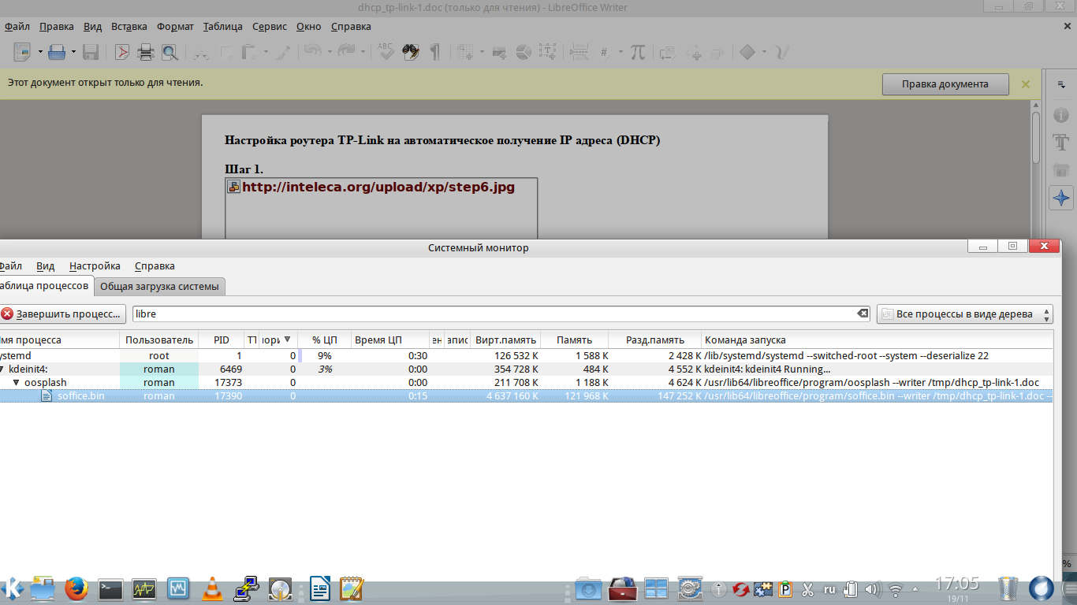Open the dropdown arrow beside Open icon
The image size is (1077, 605).
click(x=73, y=52)
